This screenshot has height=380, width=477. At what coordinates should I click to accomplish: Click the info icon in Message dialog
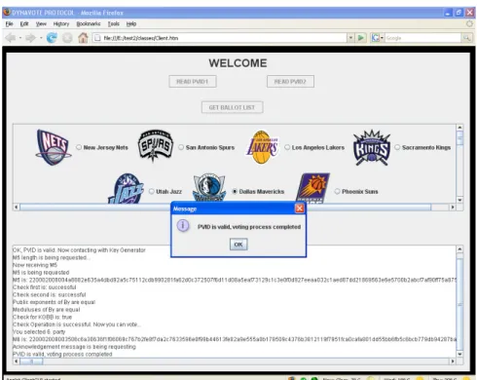coord(183,225)
